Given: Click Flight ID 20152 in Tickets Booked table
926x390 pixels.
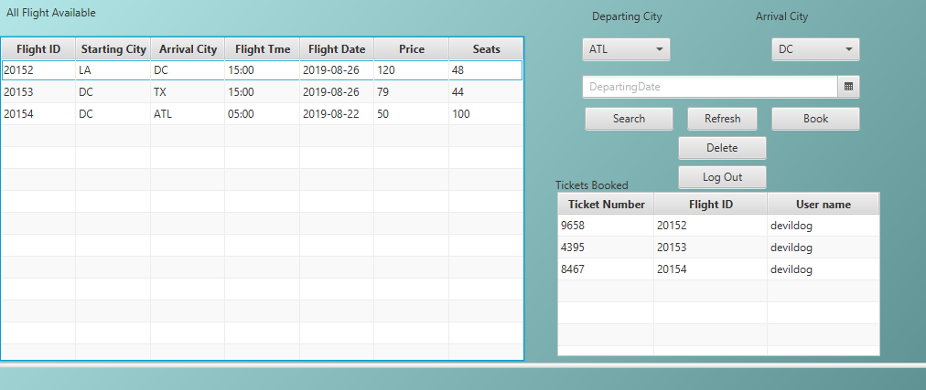Looking at the screenshot, I should pyautogui.click(x=710, y=225).
